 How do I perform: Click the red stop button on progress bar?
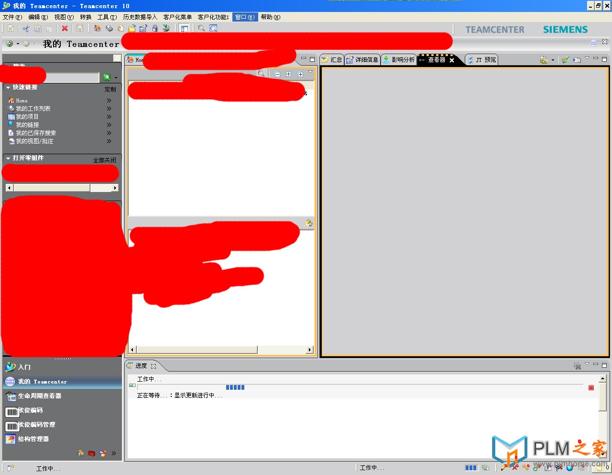point(591,387)
